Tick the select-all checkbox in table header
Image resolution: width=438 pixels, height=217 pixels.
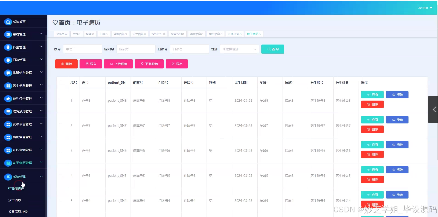(x=61, y=82)
